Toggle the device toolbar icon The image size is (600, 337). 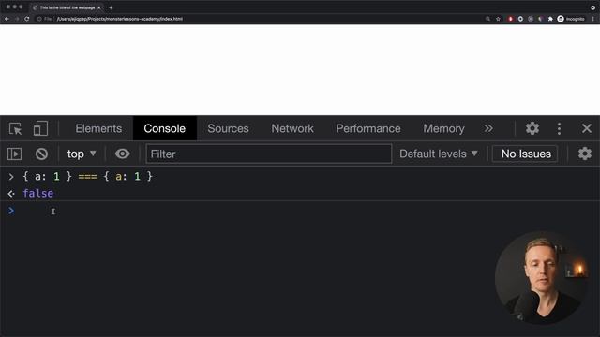[x=40, y=129]
